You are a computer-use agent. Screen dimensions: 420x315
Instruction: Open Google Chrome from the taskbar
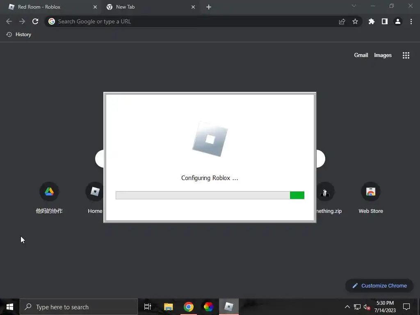click(189, 307)
